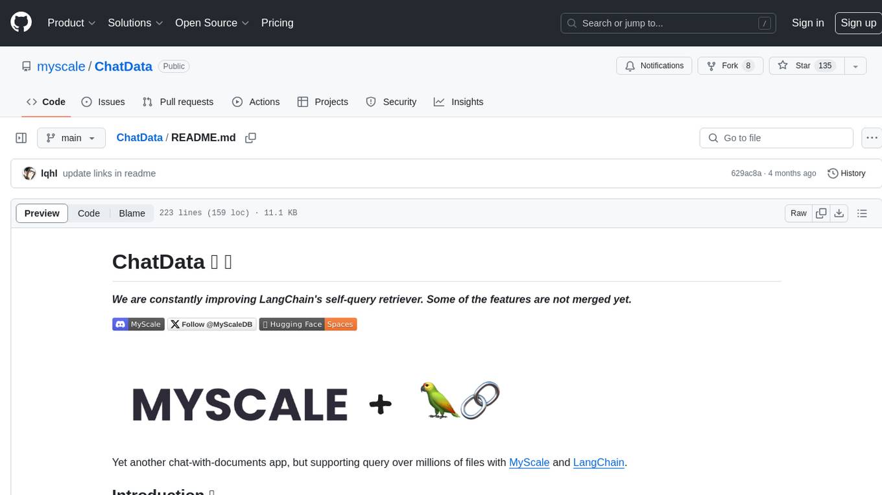Star the ChatData repository

pyautogui.click(x=806, y=66)
